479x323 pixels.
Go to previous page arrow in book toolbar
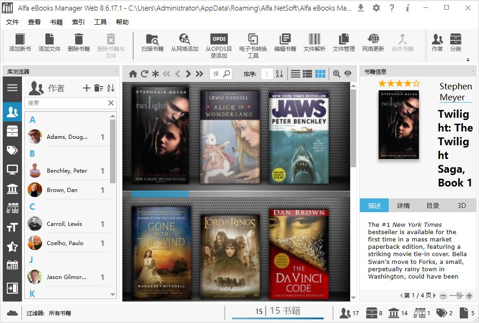[x=177, y=74]
